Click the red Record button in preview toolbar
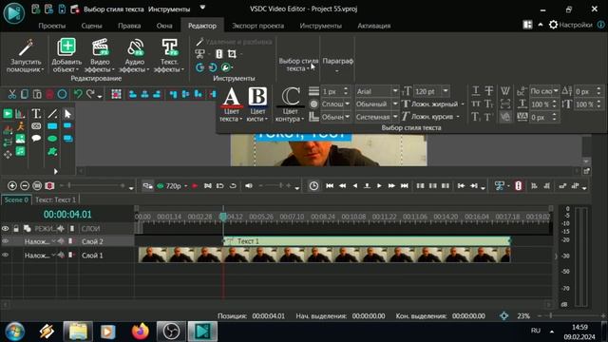 (x=195, y=186)
